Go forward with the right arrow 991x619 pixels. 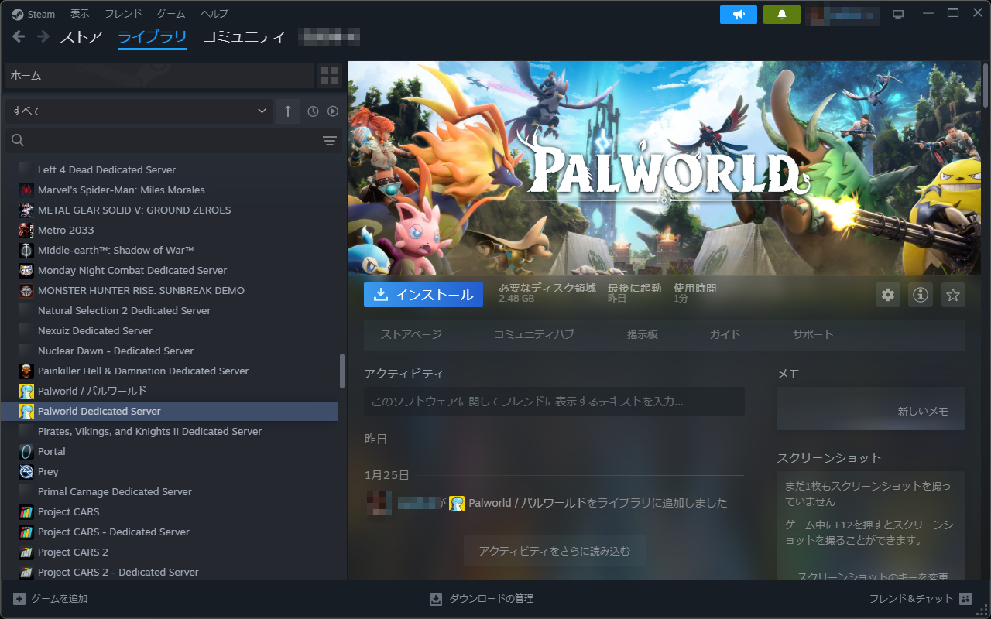click(43, 36)
